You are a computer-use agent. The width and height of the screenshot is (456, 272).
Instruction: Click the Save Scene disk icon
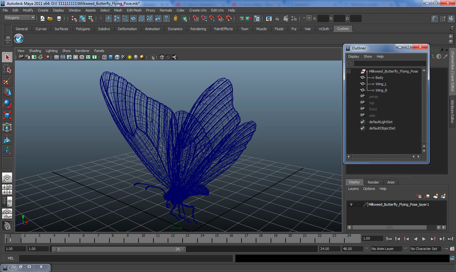(59, 18)
